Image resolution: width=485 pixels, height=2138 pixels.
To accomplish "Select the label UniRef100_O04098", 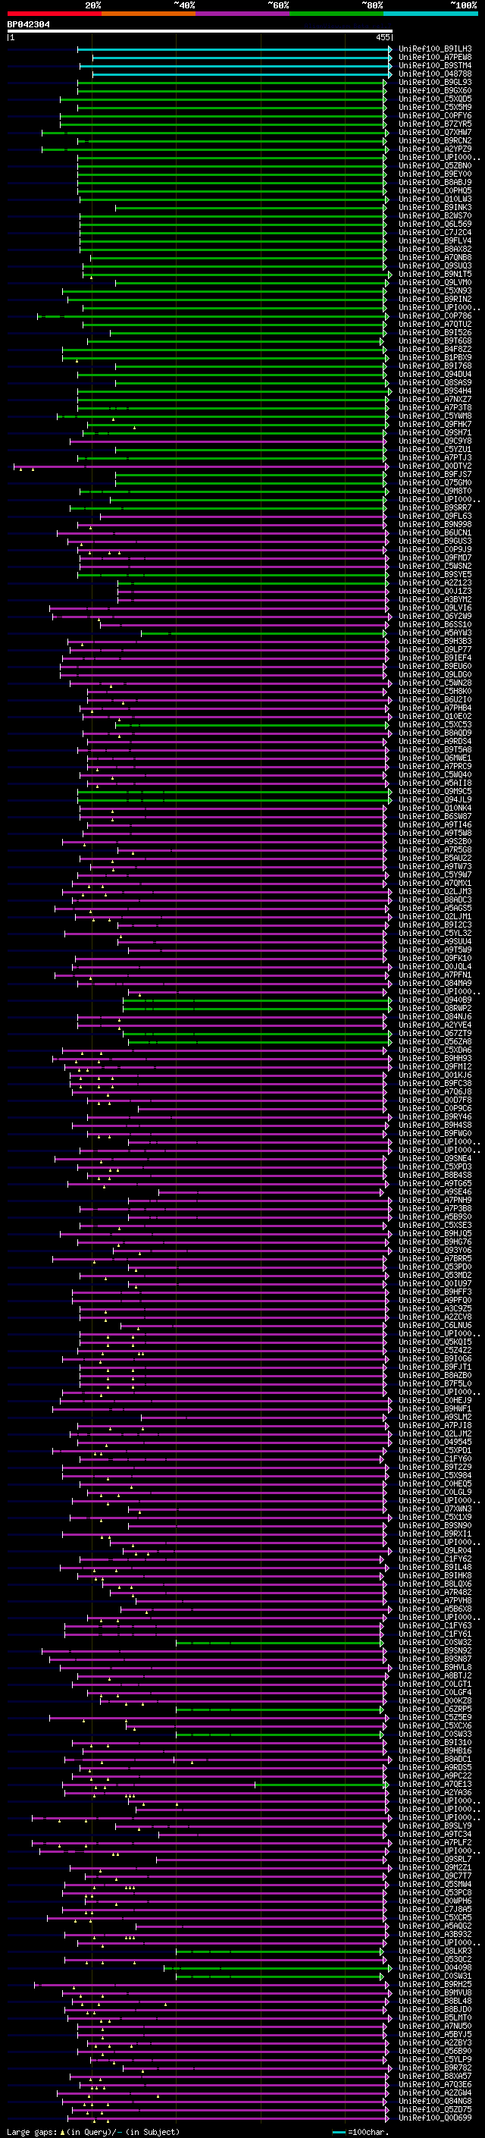I will tap(435, 1968).
